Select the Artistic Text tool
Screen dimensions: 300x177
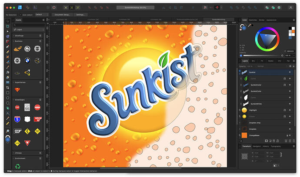coord(8,113)
